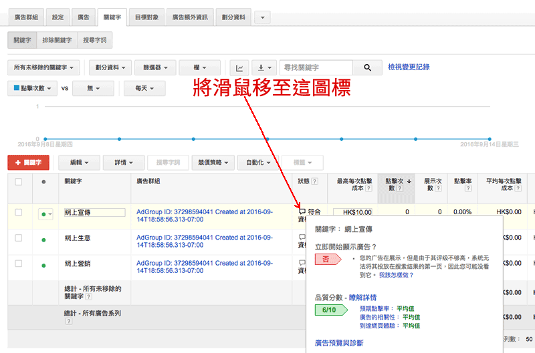The width and height of the screenshot is (535, 353).
Task: Click the chart toggle icon
Action: click(239, 68)
